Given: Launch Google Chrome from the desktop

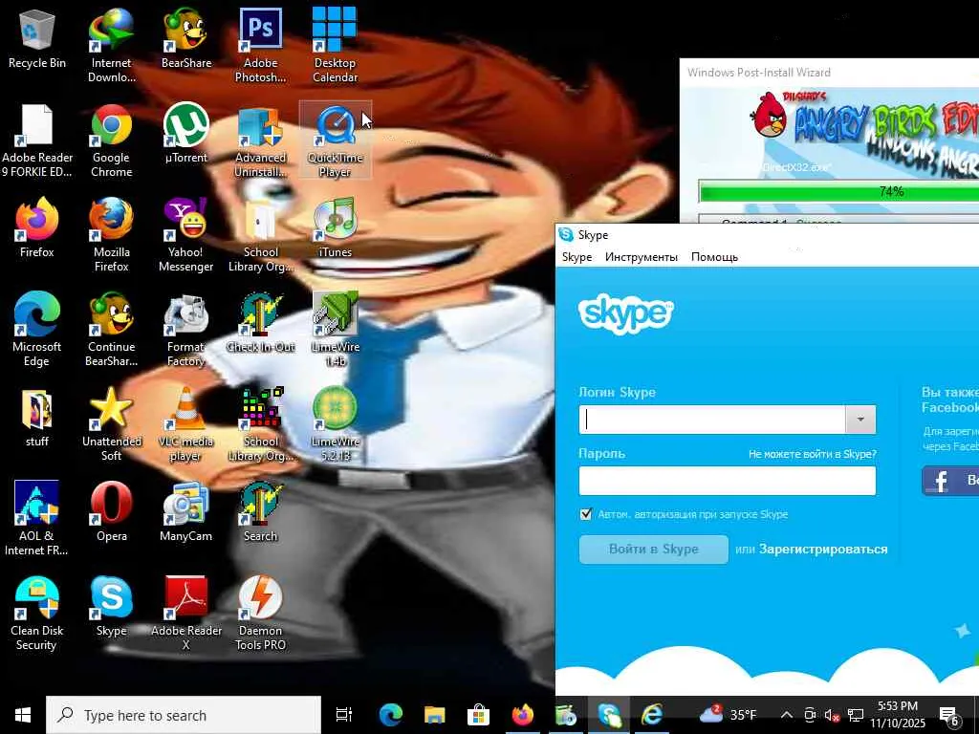Looking at the screenshot, I should coord(111,140).
